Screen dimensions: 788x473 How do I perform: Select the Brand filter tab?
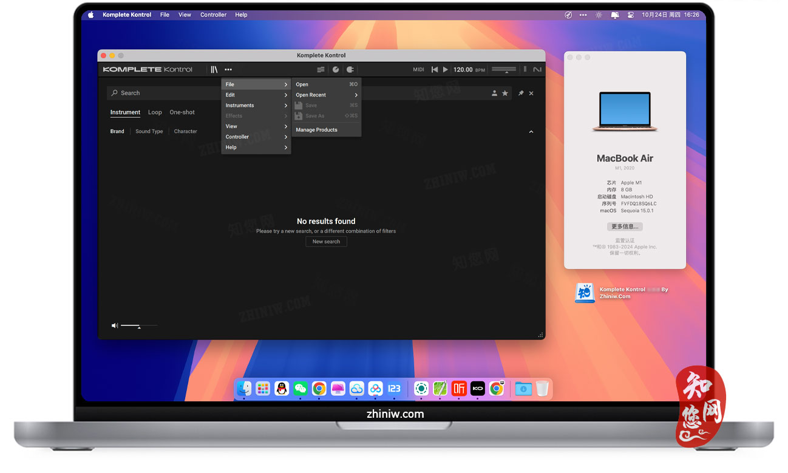click(x=117, y=131)
